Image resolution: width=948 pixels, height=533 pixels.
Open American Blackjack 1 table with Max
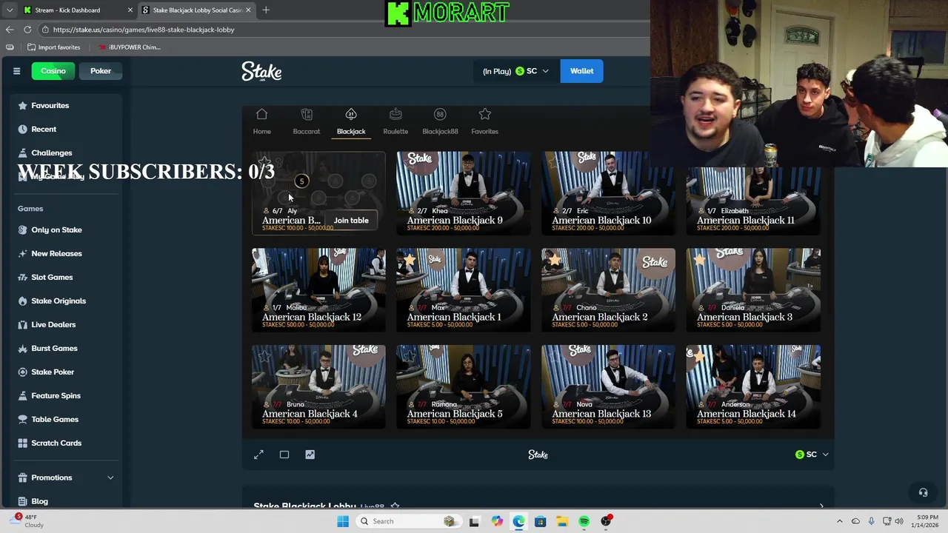click(x=463, y=289)
